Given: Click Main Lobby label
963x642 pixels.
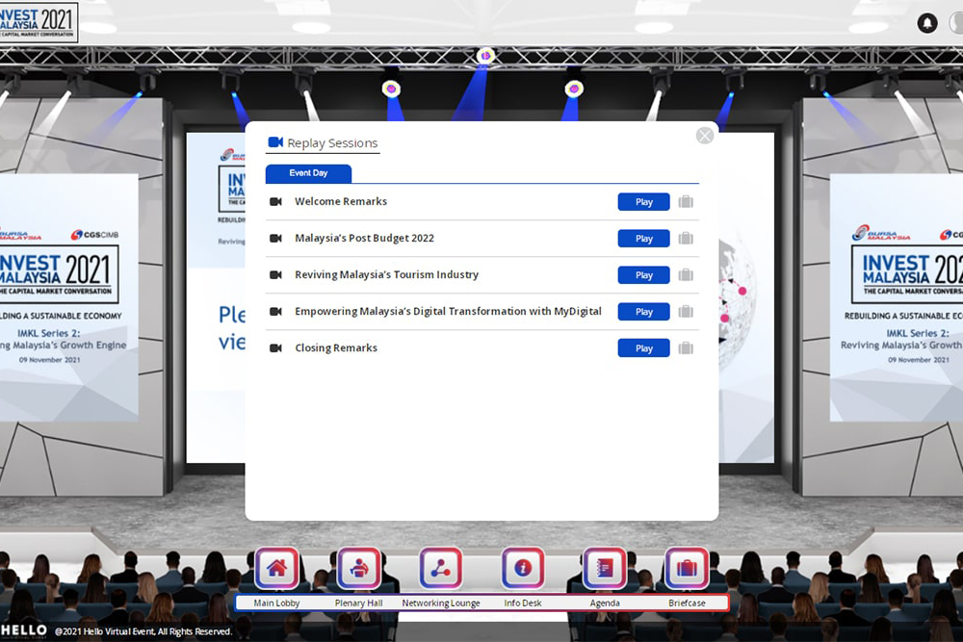Looking at the screenshot, I should pos(276,603).
